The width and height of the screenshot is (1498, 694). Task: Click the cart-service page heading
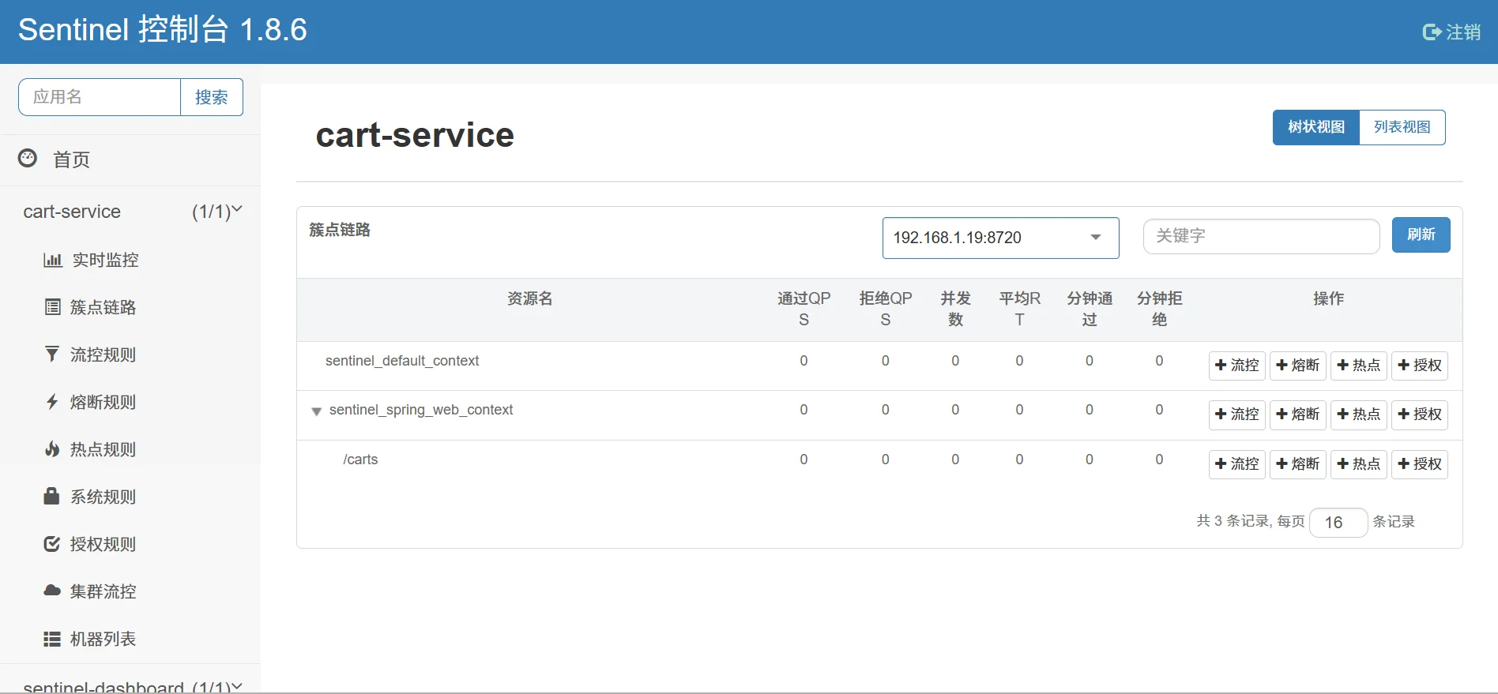tap(415, 135)
